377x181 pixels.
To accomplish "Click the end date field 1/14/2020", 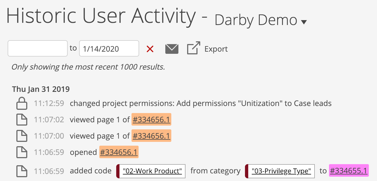I will click(109, 48).
